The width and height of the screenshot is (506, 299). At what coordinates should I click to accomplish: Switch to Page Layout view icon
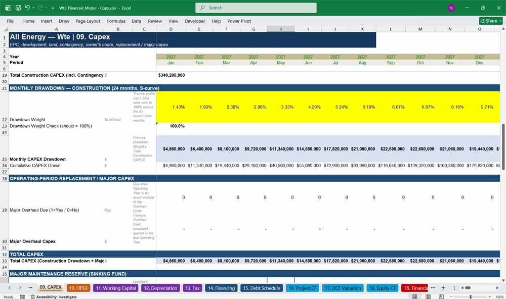pos(428,296)
